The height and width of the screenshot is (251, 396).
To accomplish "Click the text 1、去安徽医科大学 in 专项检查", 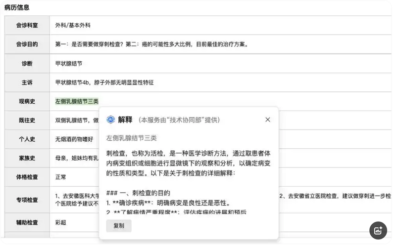I will (x=77, y=196).
